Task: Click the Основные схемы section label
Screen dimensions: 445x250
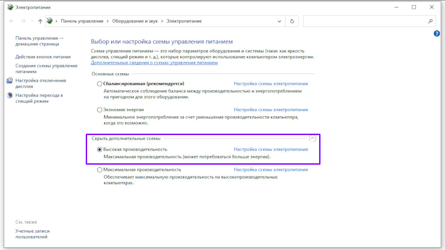Action: click(x=110, y=74)
